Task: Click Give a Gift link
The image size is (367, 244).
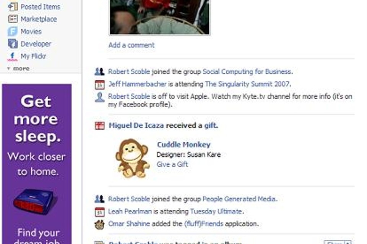Action: 172,164
